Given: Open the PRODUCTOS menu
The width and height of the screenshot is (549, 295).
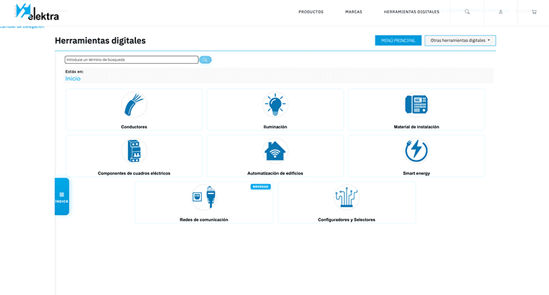Looking at the screenshot, I should (311, 12).
